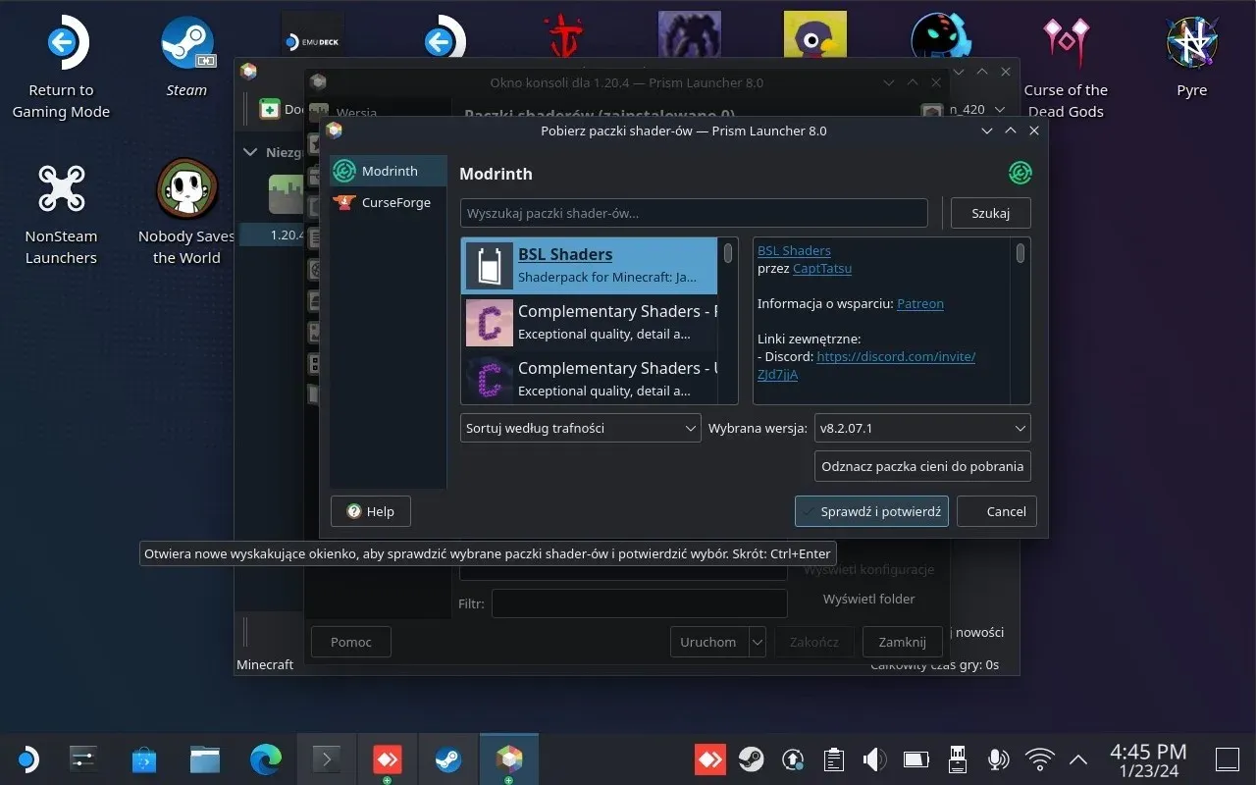Switch to the CurseForge source tab

[389, 202]
